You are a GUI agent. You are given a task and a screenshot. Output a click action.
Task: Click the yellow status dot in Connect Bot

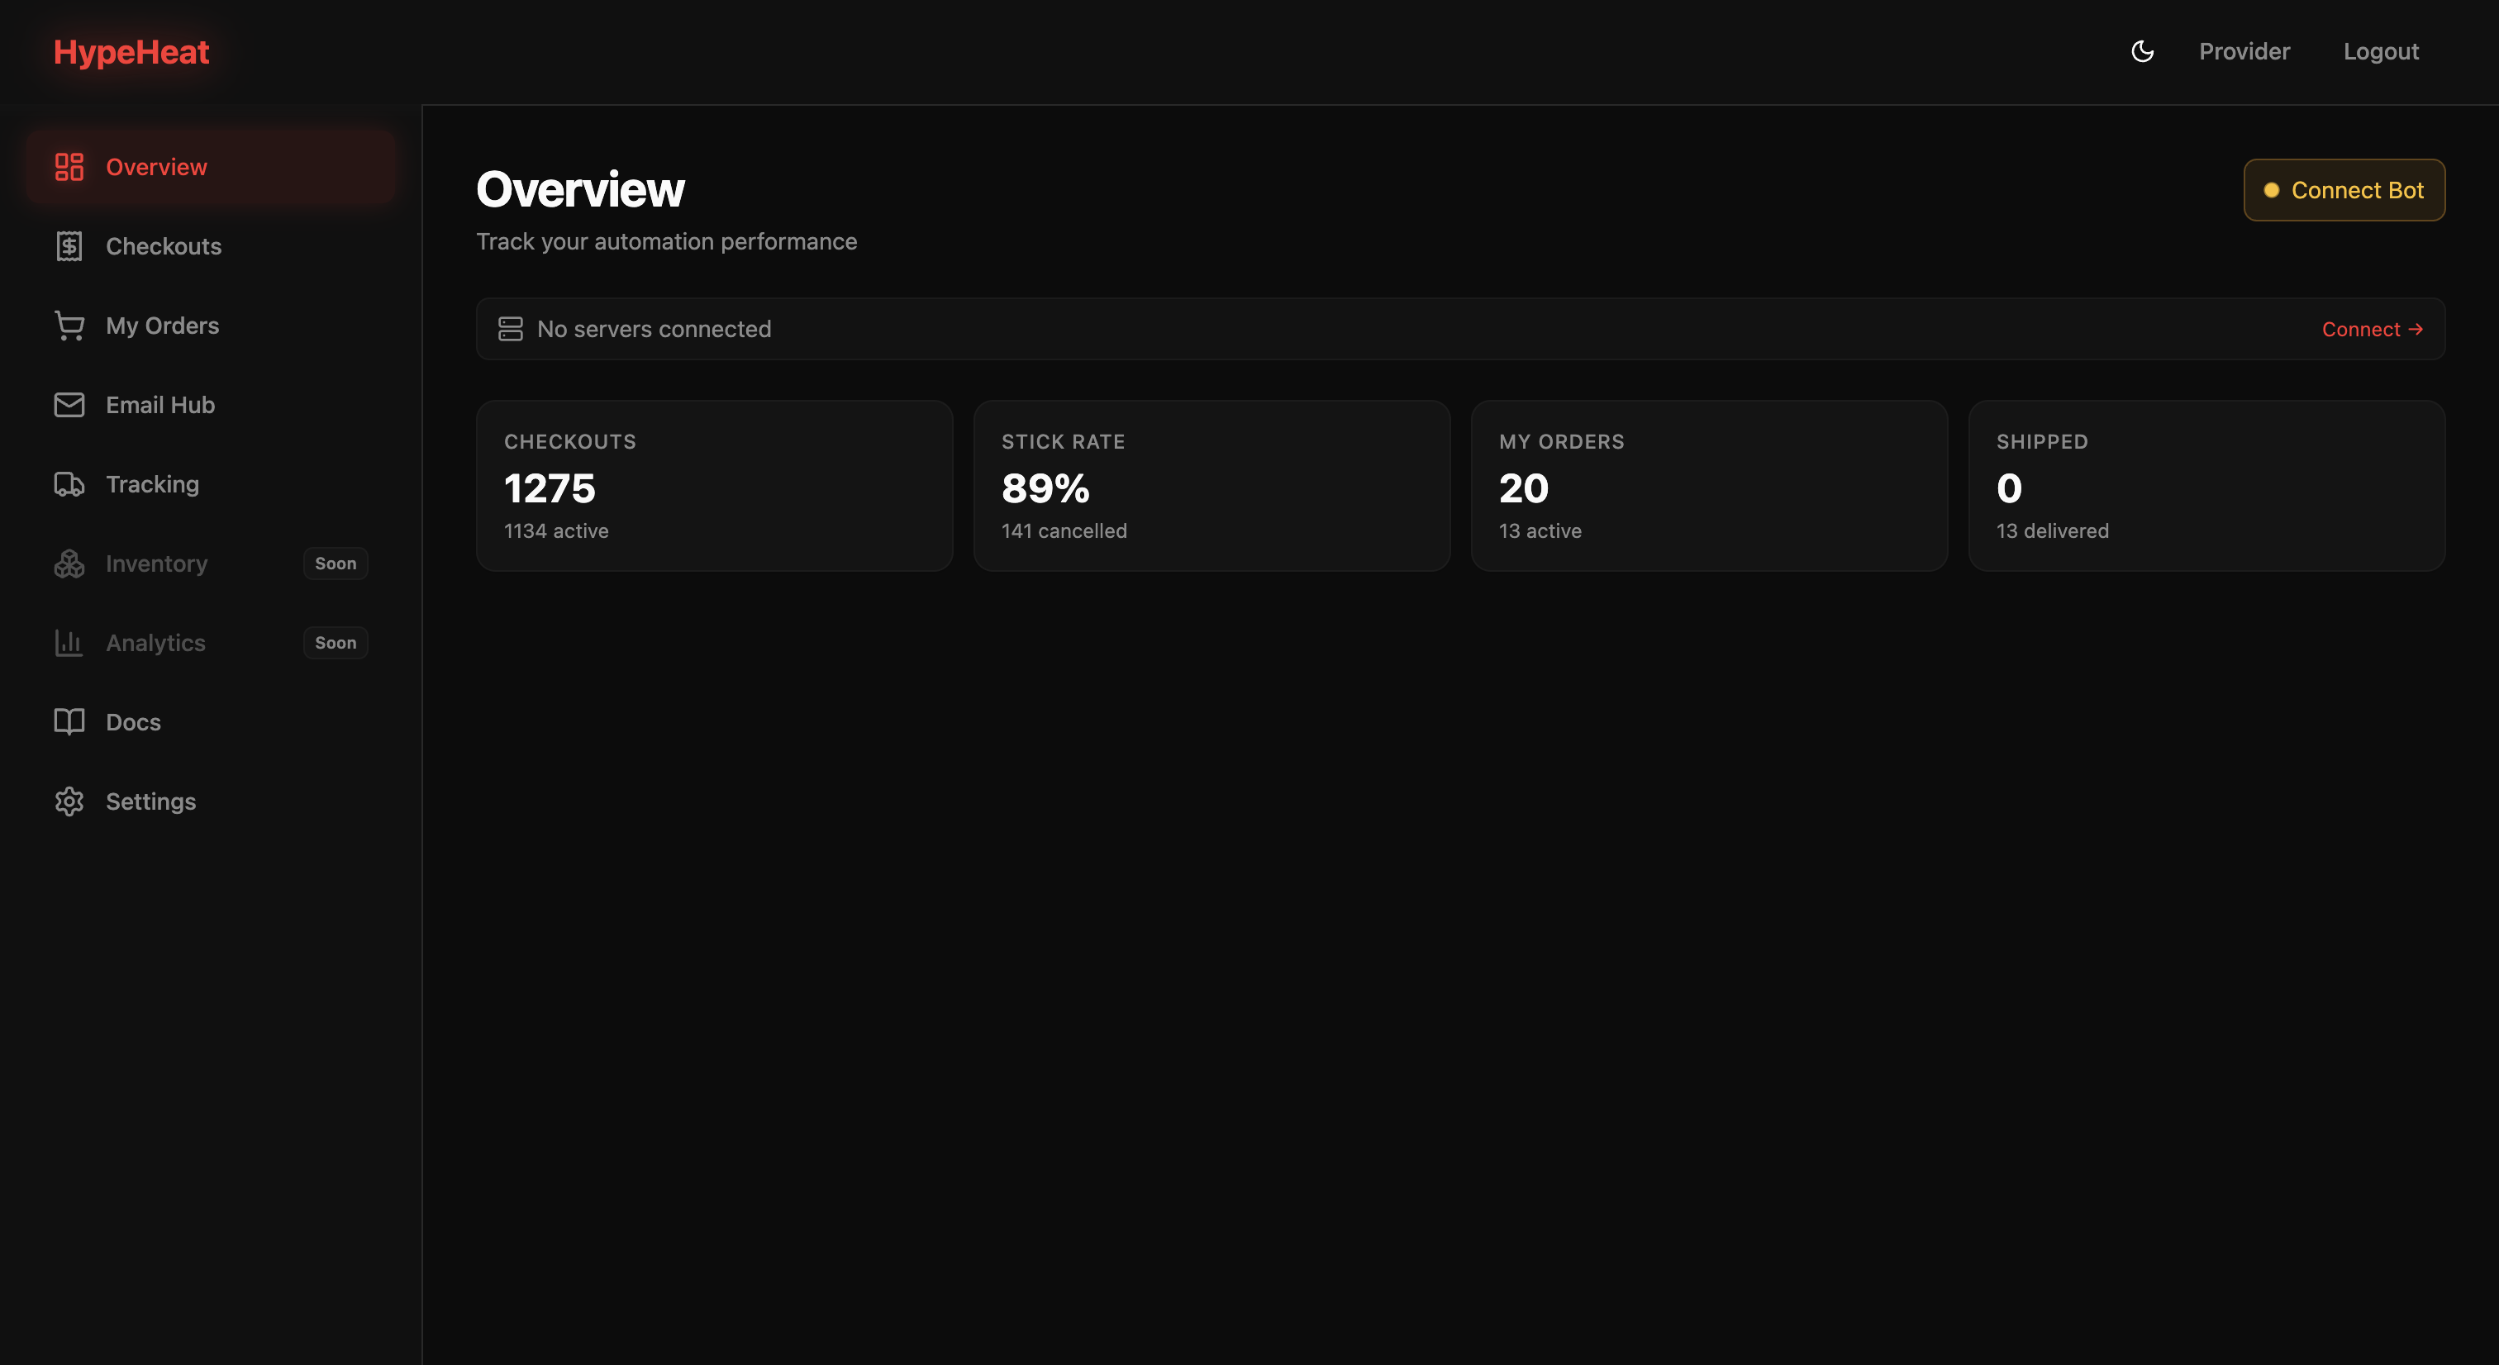click(x=2271, y=190)
